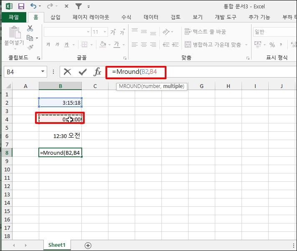This screenshot has width=297, height=251.
Task: Click the Save icon in quick access toolbar
Action: click(21, 6)
